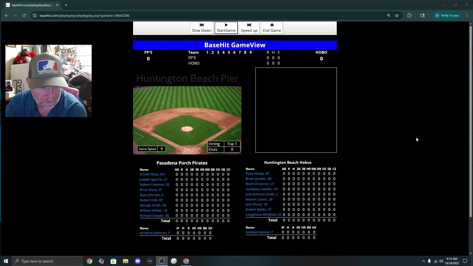The image size is (473, 266).
Task: Click the Huntington Beach Hobos heading
Action: pos(288,163)
